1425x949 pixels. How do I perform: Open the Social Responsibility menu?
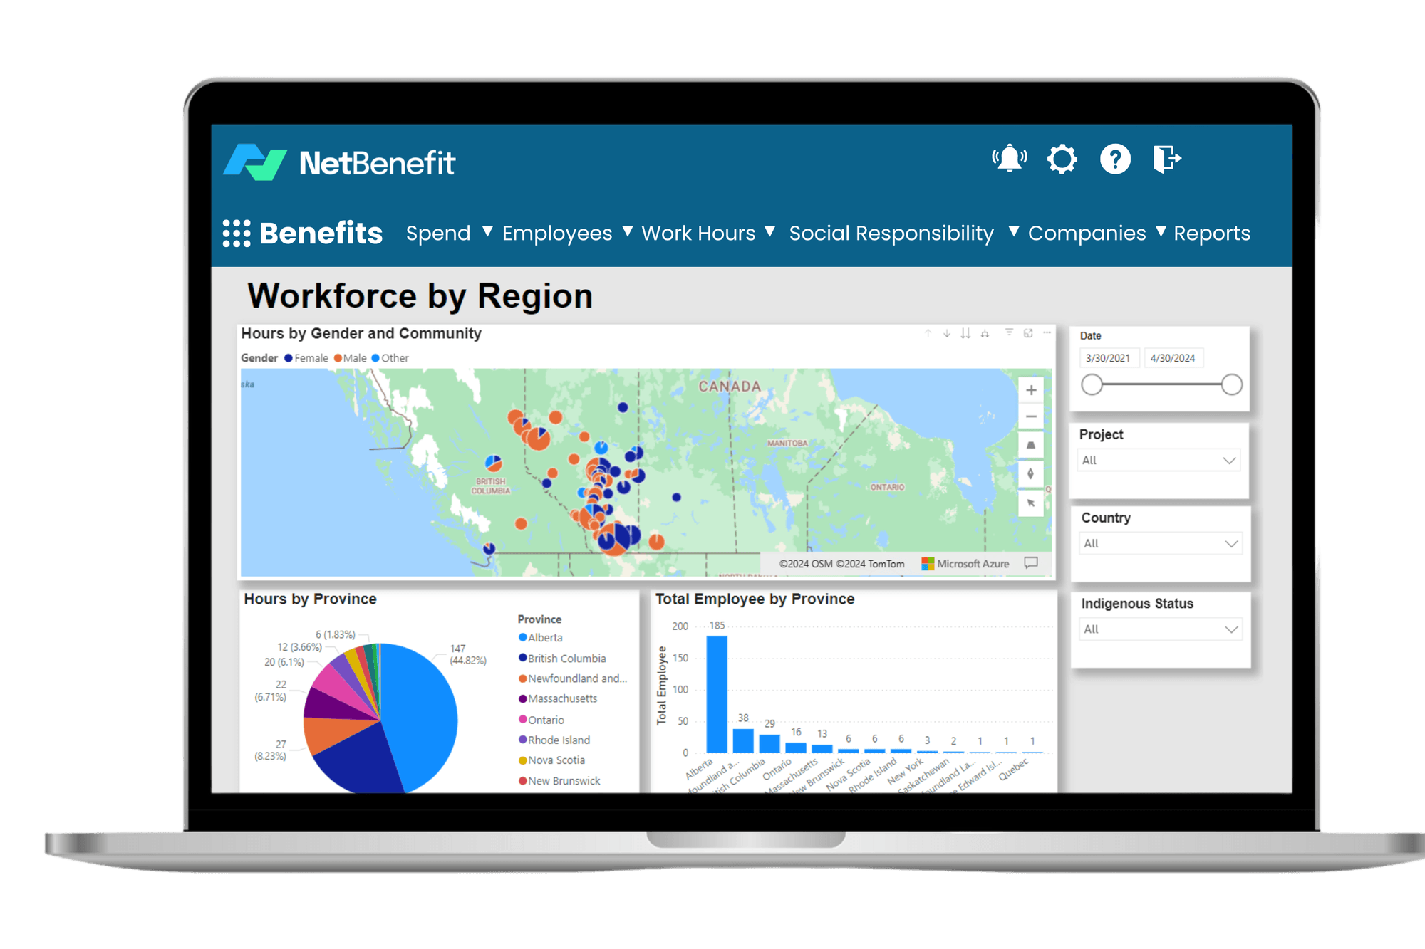coord(891,233)
